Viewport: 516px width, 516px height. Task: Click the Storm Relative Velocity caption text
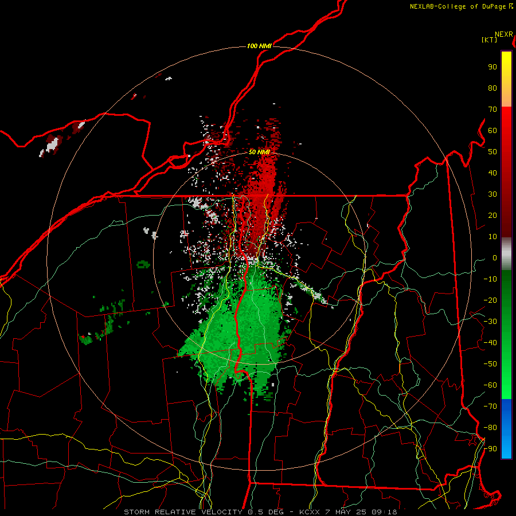pyautogui.click(x=260, y=512)
